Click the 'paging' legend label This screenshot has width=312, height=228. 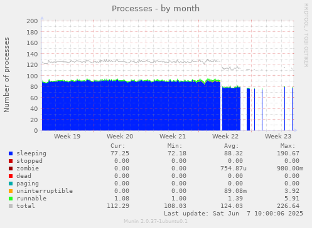28,184
